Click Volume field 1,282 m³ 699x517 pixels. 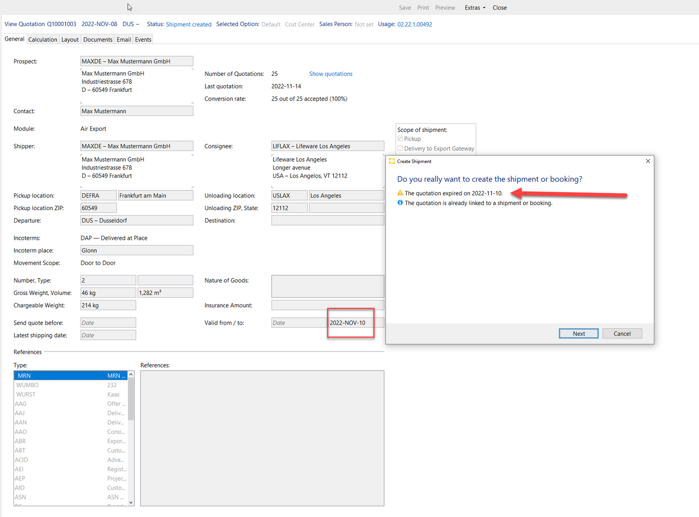165,293
